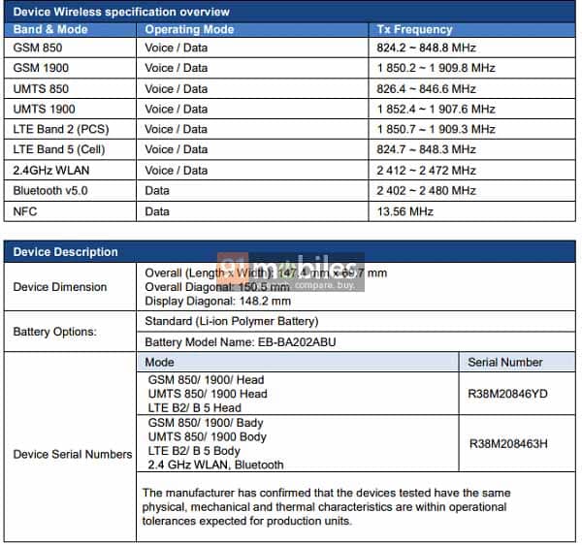Select the 'UMTS 850/ 1900 Body' line

point(208,436)
